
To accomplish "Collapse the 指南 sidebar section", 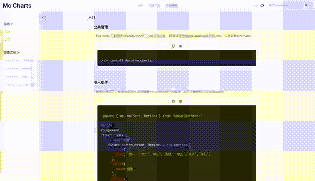I will tap(8, 24).
